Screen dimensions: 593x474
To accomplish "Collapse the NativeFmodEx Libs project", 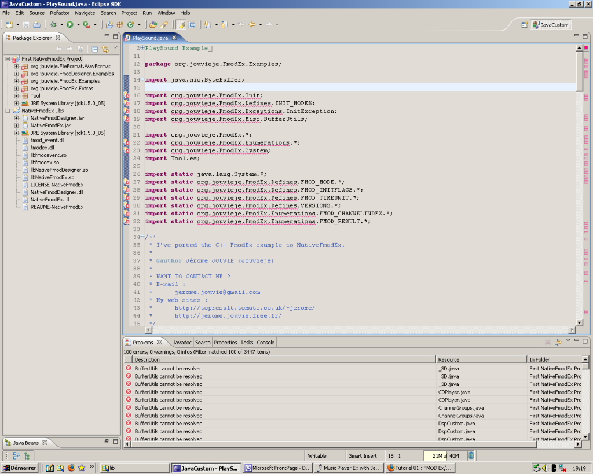I will point(8,111).
